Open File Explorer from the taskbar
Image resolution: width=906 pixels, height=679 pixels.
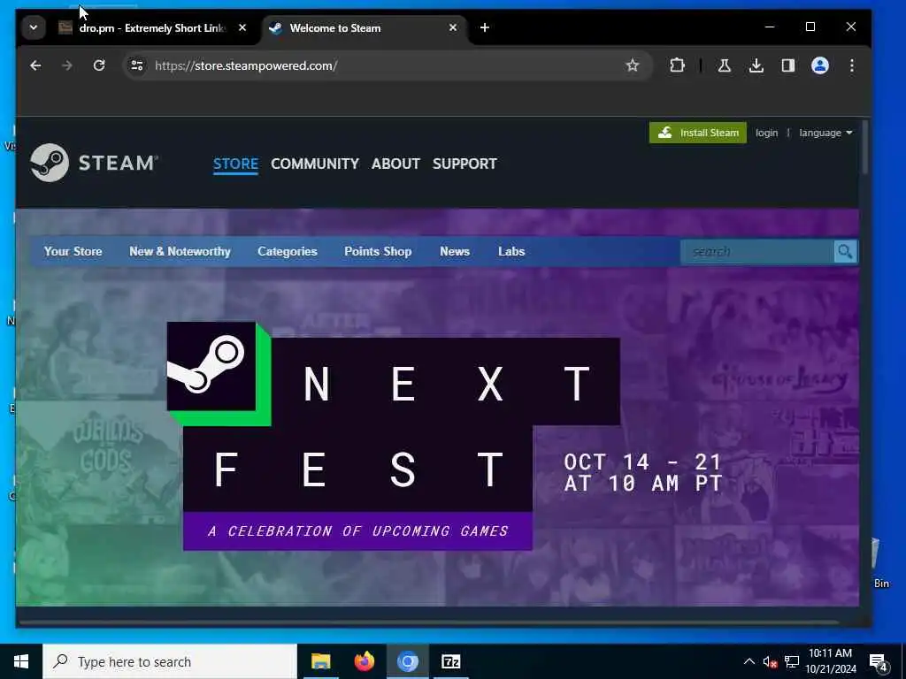click(x=320, y=661)
